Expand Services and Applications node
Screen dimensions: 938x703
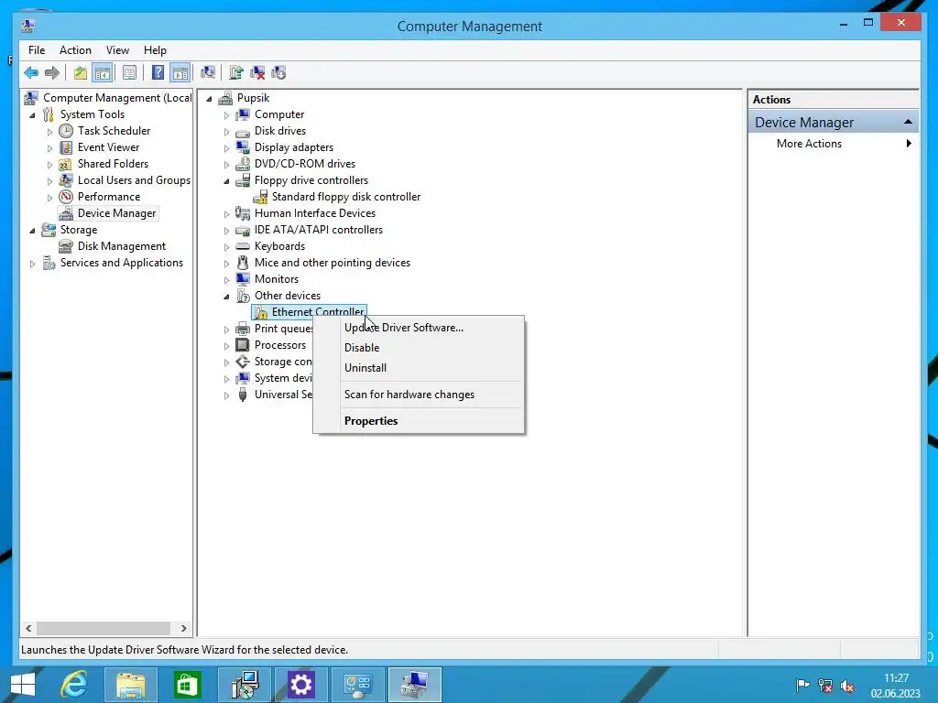point(32,263)
